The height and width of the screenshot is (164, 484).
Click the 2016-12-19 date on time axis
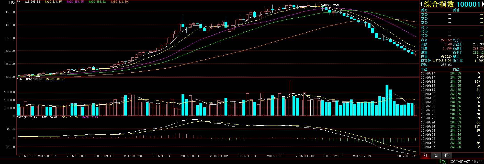click(362, 156)
